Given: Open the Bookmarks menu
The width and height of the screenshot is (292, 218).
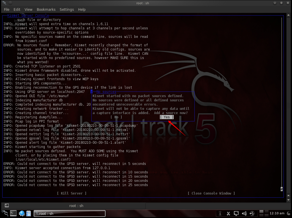Looking at the screenshot, I should pos(46,10).
